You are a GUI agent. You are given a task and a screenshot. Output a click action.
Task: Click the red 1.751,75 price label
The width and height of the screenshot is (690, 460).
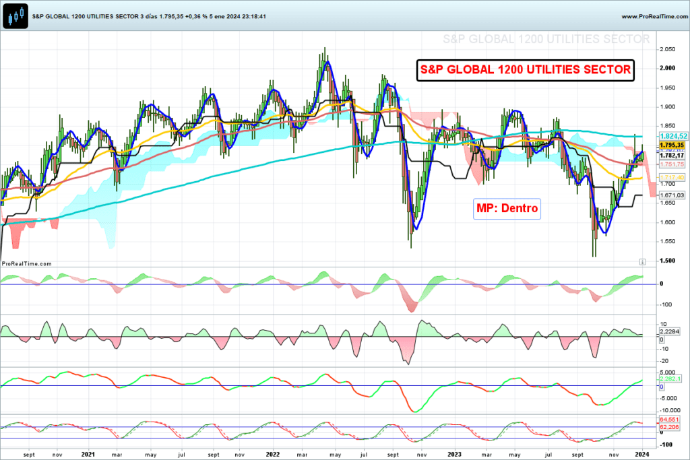tap(672, 164)
